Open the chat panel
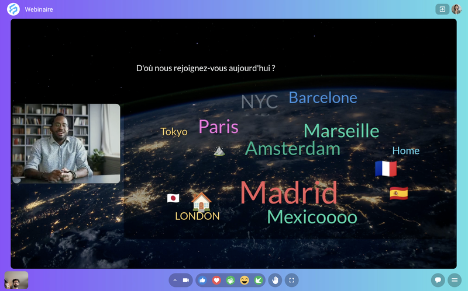This screenshot has width=468, height=291. point(438,281)
